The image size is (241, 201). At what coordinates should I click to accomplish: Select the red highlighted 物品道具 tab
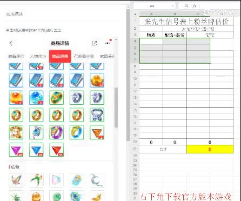click(x=60, y=56)
